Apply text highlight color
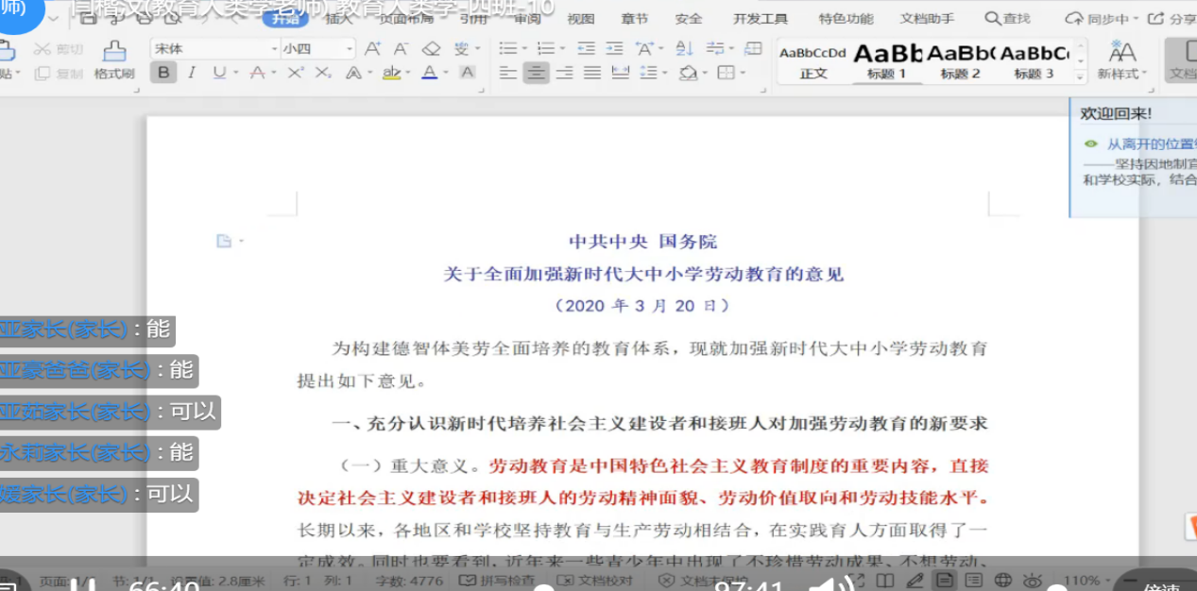Screen dimensions: 1197x591 pos(391,73)
